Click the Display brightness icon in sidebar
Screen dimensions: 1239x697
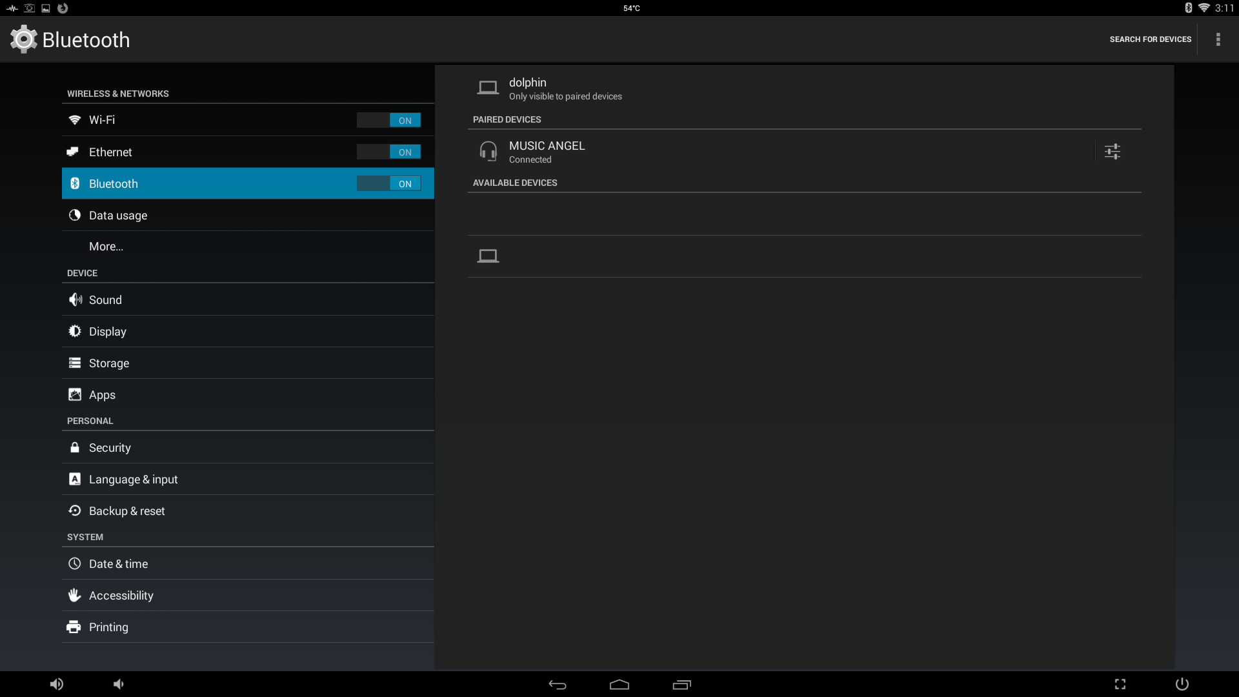75,331
